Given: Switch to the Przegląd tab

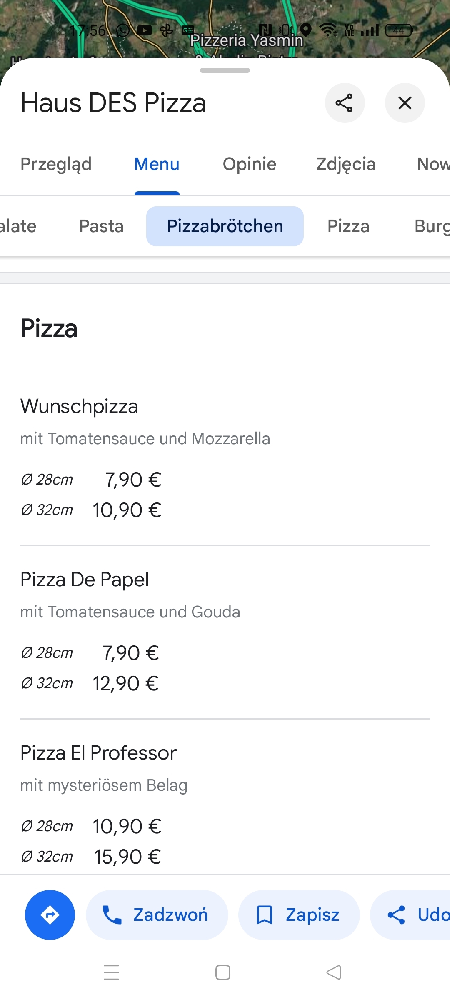Looking at the screenshot, I should tap(56, 164).
